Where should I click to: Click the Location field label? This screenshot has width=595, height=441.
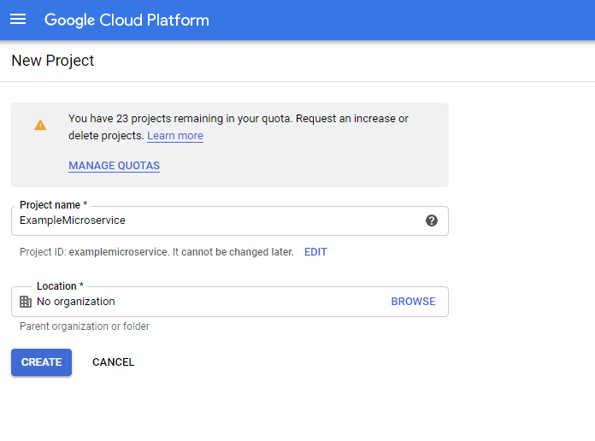[60, 286]
